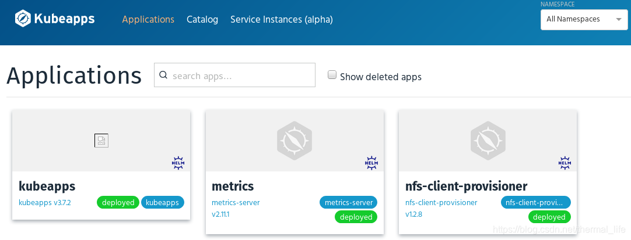Click the magnifier icon in search box
Screen dimensions: 631x240
tap(163, 75)
